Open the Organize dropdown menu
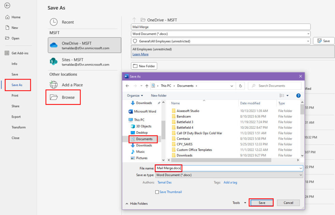The height and width of the screenshot is (215, 335). click(135, 96)
